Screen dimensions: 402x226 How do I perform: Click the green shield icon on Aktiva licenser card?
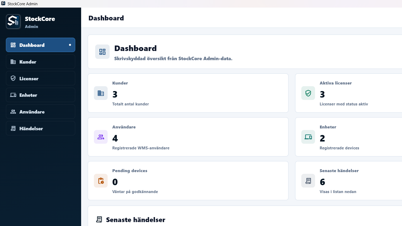[308, 93]
